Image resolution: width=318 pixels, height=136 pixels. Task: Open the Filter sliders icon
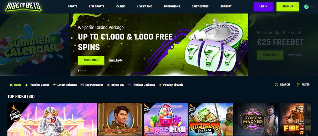pyautogui.click(x=298, y=85)
